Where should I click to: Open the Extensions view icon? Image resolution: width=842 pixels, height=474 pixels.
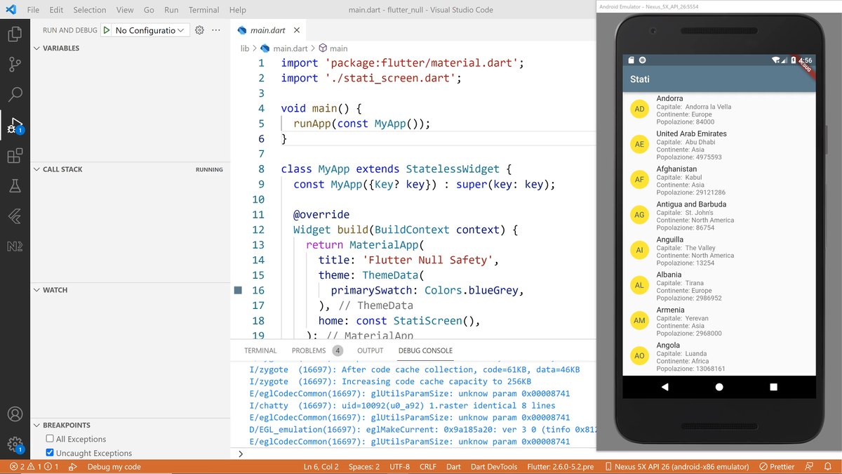[x=14, y=156]
